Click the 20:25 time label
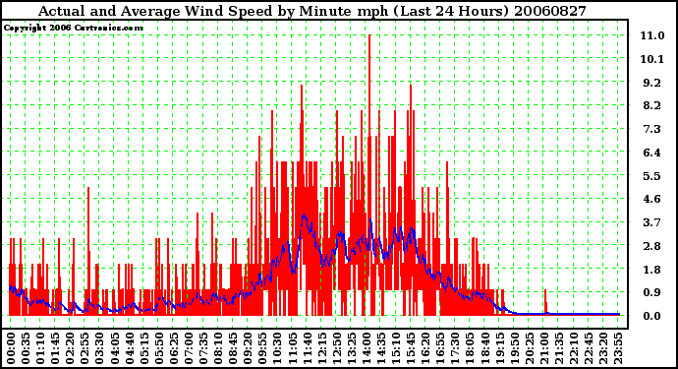This screenshot has height=369, width=678. tap(530, 348)
